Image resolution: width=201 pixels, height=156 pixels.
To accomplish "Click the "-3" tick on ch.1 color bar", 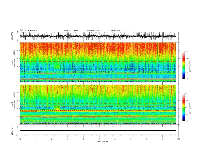I will coord(187,51).
